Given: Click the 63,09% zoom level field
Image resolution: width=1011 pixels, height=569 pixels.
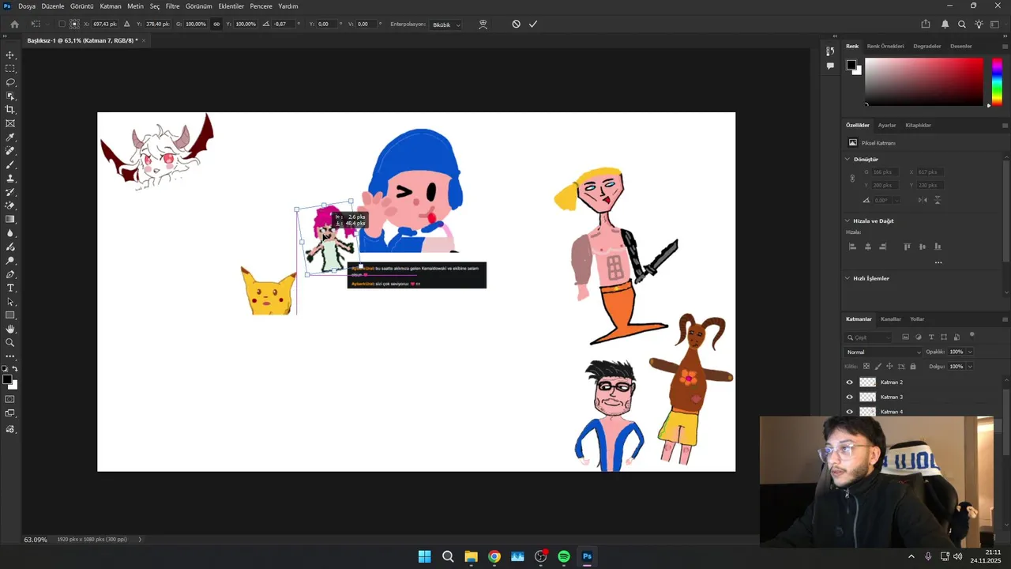Looking at the screenshot, I should click(36, 540).
